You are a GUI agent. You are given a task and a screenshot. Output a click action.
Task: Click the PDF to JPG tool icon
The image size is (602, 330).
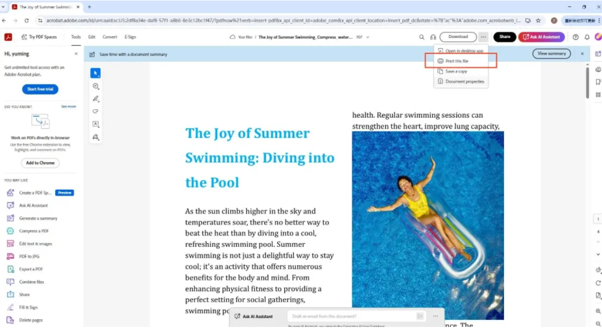[11, 256]
